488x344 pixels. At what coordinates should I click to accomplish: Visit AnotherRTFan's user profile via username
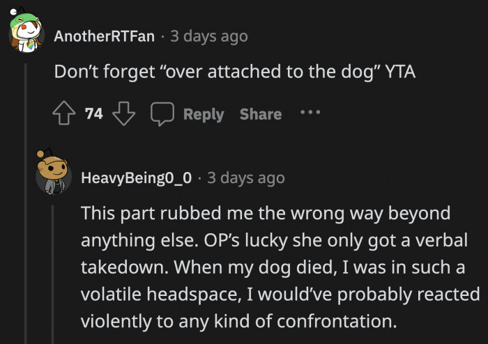coord(105,36)
